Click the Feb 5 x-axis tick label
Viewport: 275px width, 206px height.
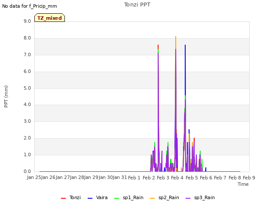coord(192,178)
